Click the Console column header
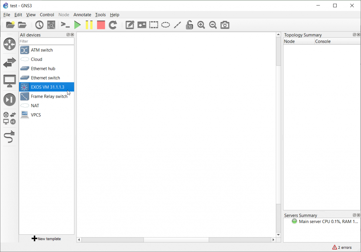 (337, 42)
